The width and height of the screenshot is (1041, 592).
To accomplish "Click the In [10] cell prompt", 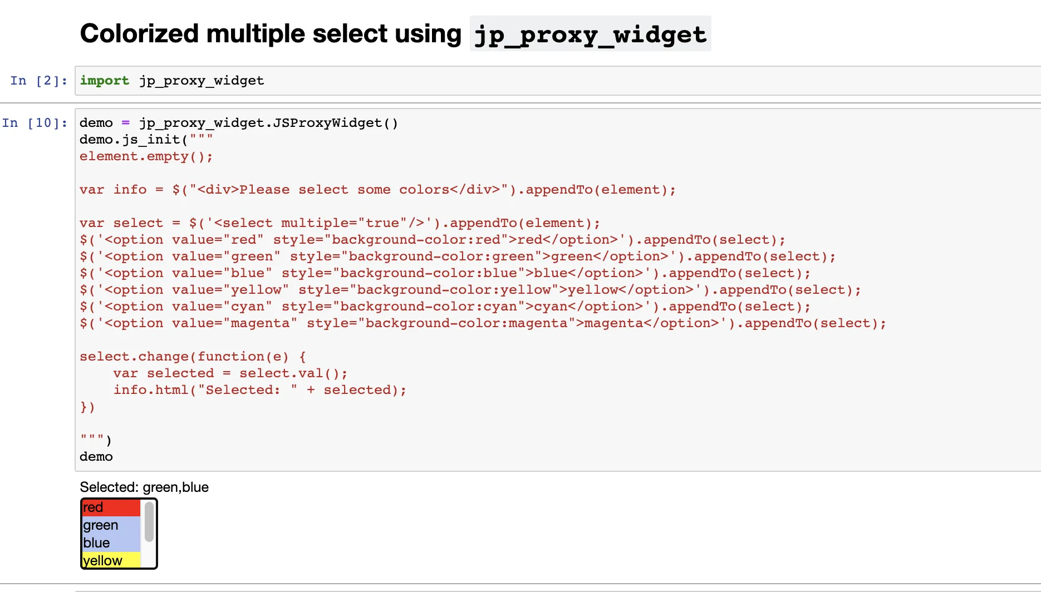I will (x=35, y=123).
